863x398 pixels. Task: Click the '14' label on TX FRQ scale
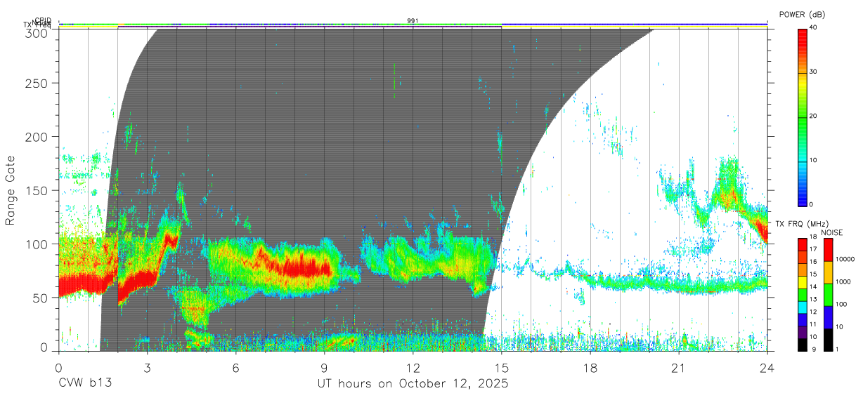(813, 286)
